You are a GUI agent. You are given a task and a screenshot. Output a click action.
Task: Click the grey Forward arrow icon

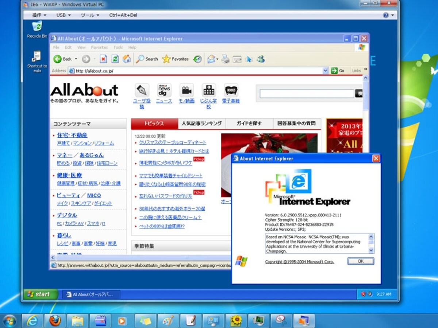[86, 59]
